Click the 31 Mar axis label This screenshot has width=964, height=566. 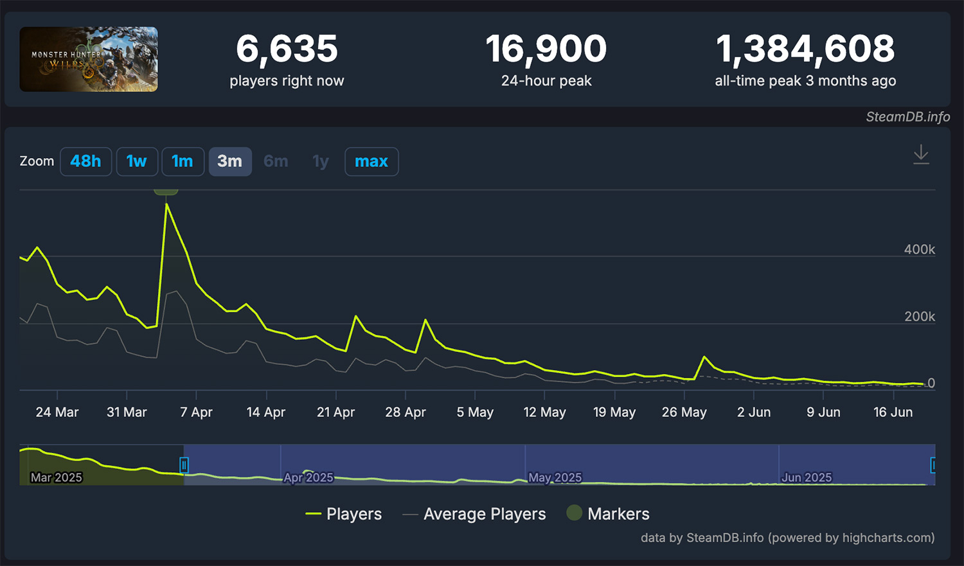point(127,412)
